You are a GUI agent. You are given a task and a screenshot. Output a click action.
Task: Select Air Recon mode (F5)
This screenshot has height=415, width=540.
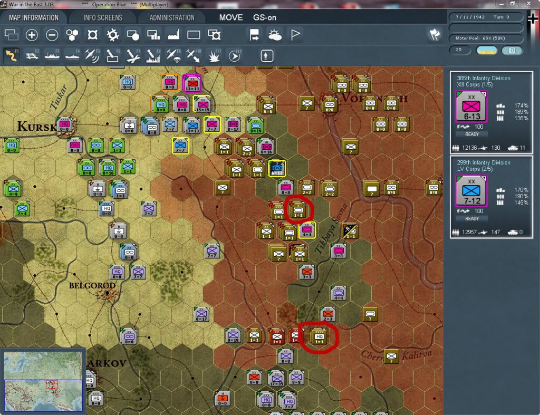click(x=93, y=56)
